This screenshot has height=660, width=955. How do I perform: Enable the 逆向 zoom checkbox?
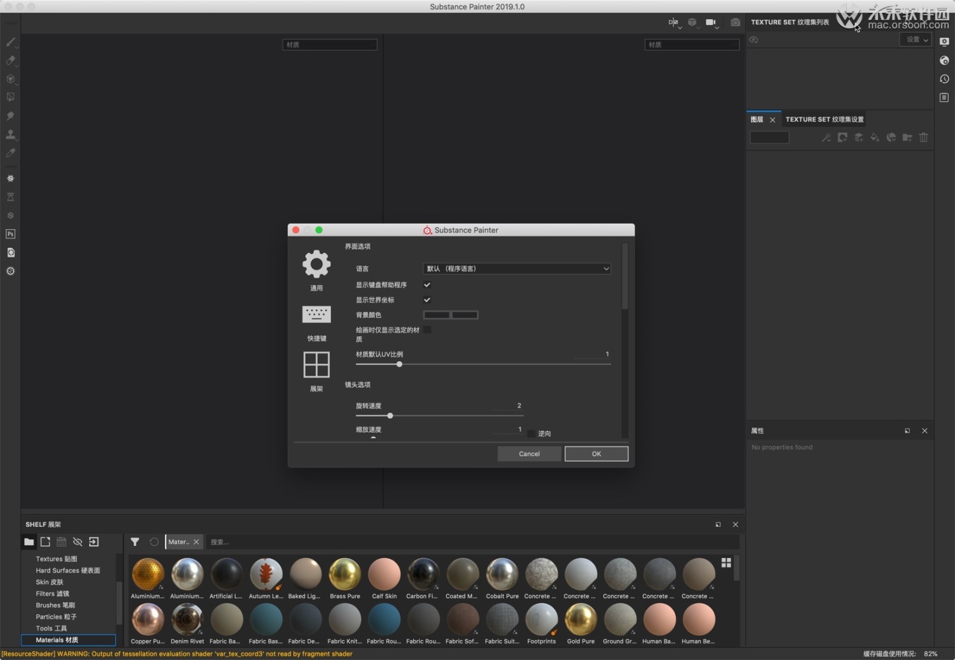[532, 434]
